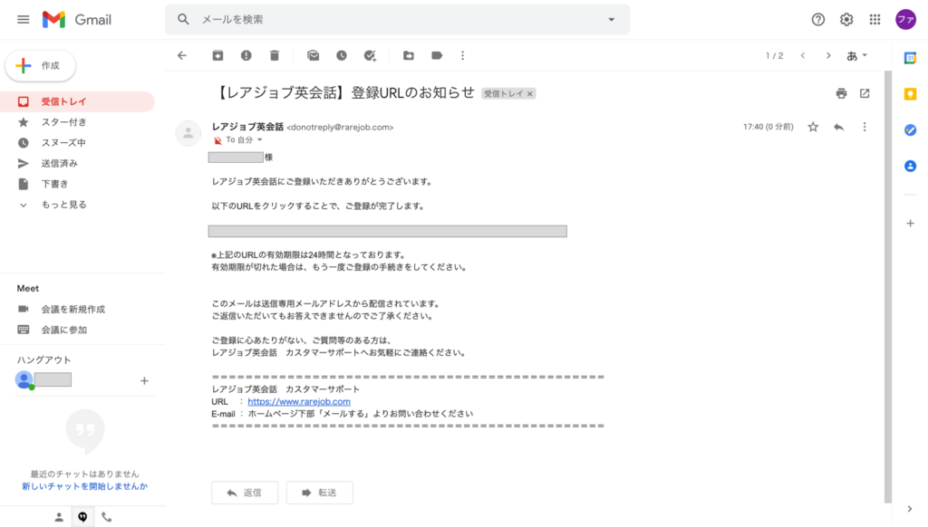Open the input tools あ dropdown

click(856, 55)
